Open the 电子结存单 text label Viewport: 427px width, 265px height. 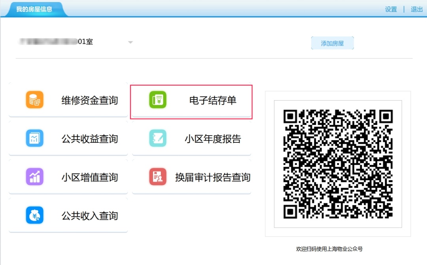213,100
